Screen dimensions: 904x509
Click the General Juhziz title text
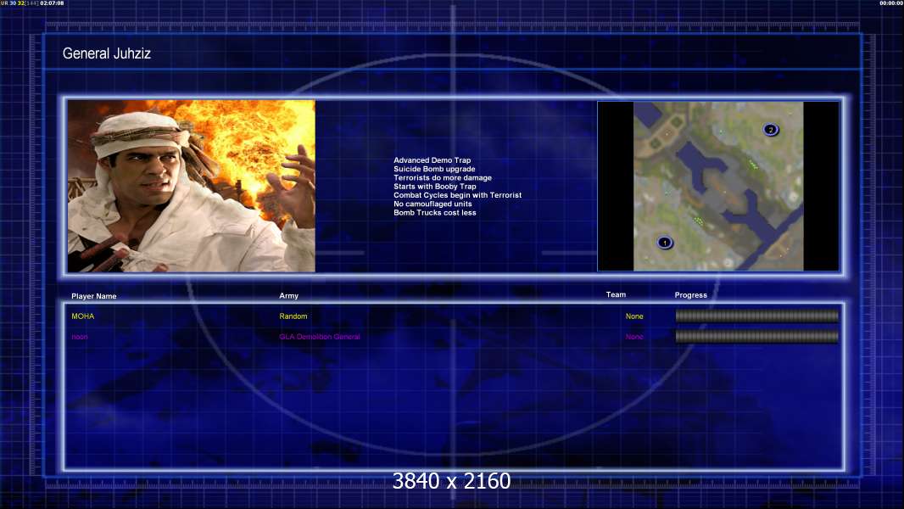coord(107,54)
